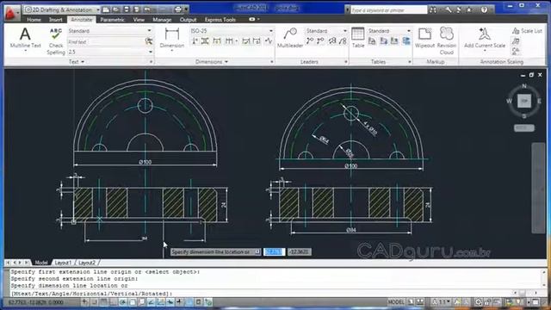Image resolution: width=551 pixels, height=310 pixels.
Task: Open the 2.5 text height dropdown
Action: [x=110, y=52]
